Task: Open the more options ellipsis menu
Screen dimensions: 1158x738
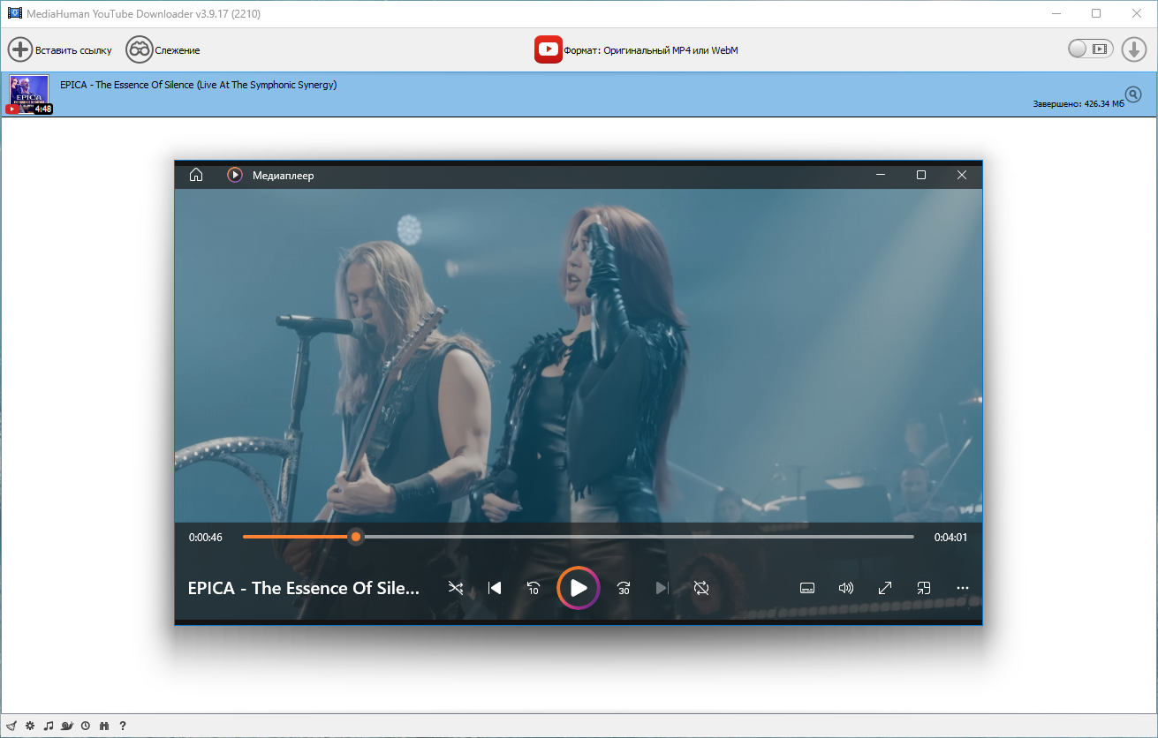Action: click(x=963, y=588)
